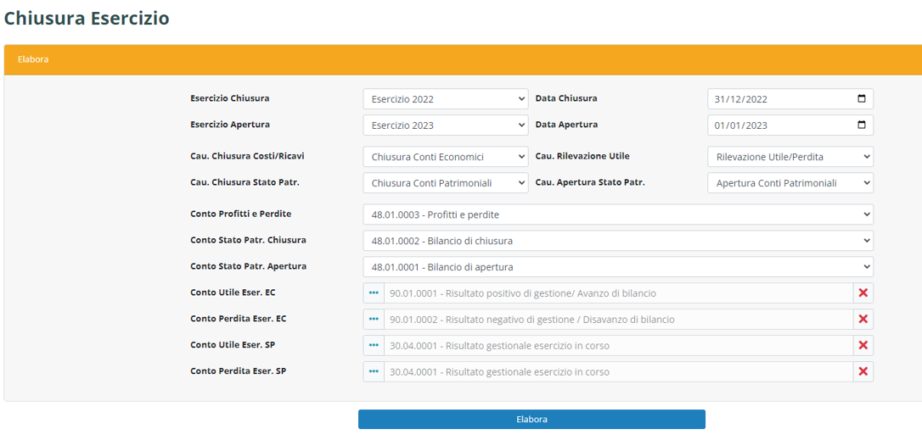The width and height of the screenshot is (922, 440).
Task: Open account lookup for Conto Utile Eser. SP
Action: [x=374, y=346]
